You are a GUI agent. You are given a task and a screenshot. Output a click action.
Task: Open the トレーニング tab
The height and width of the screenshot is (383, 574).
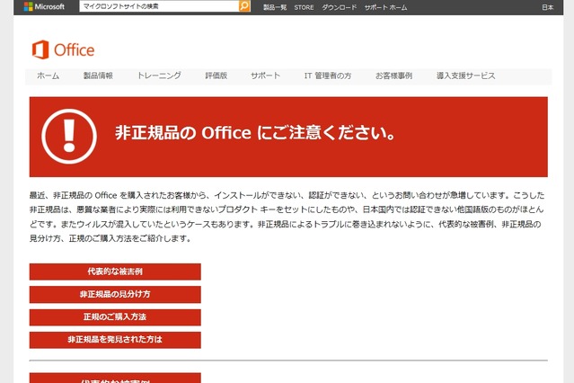159,76
